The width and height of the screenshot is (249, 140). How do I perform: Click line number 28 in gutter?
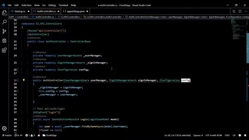15,80
